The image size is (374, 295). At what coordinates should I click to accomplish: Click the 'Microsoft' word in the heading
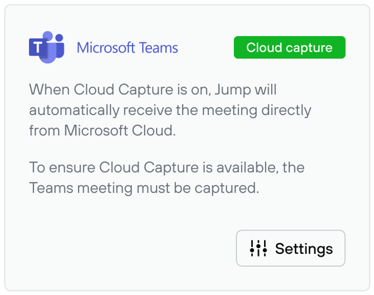(106, 48)
